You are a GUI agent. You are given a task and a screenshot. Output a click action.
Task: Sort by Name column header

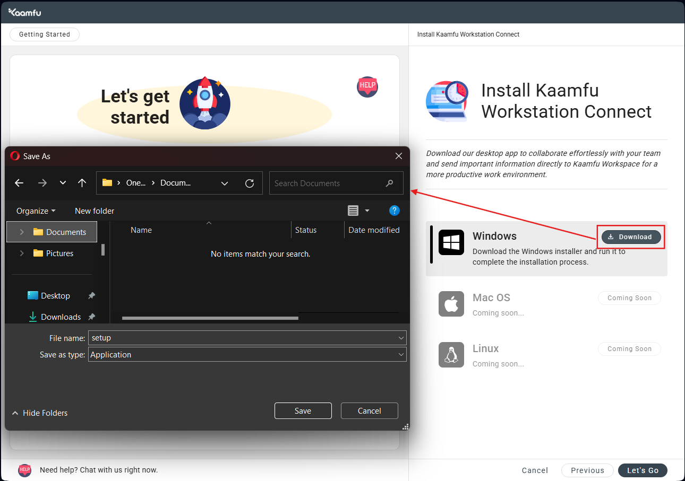click(x=141, y=230)
